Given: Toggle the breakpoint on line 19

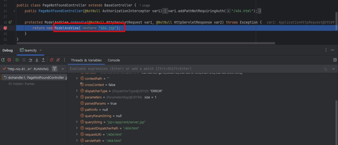Looking at the screenshot, I should pyautogui.click(x=6, y=28).
